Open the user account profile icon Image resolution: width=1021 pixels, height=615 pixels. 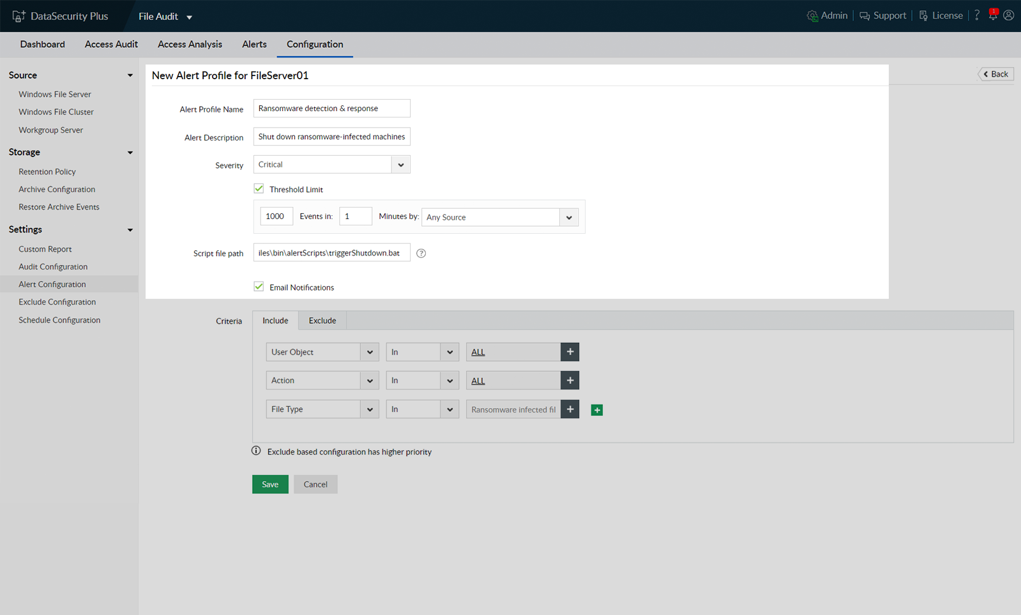(x=1009, y=15)
